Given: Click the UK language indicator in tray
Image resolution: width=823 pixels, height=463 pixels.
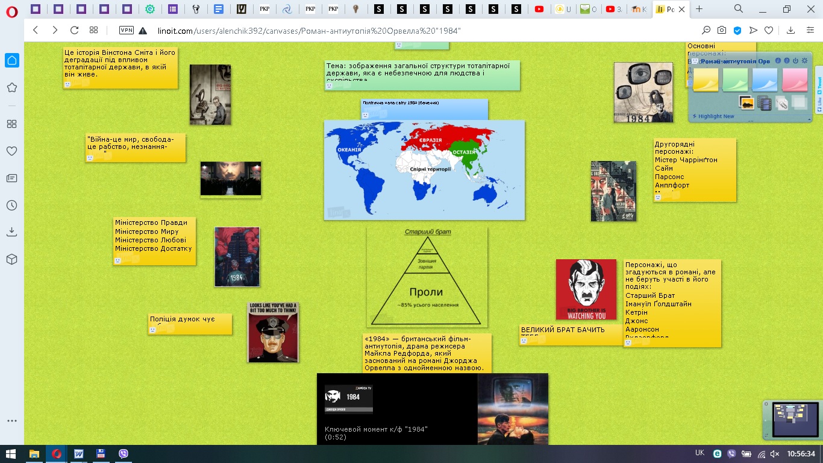Looking at the screenshot, I should (699, 453).
